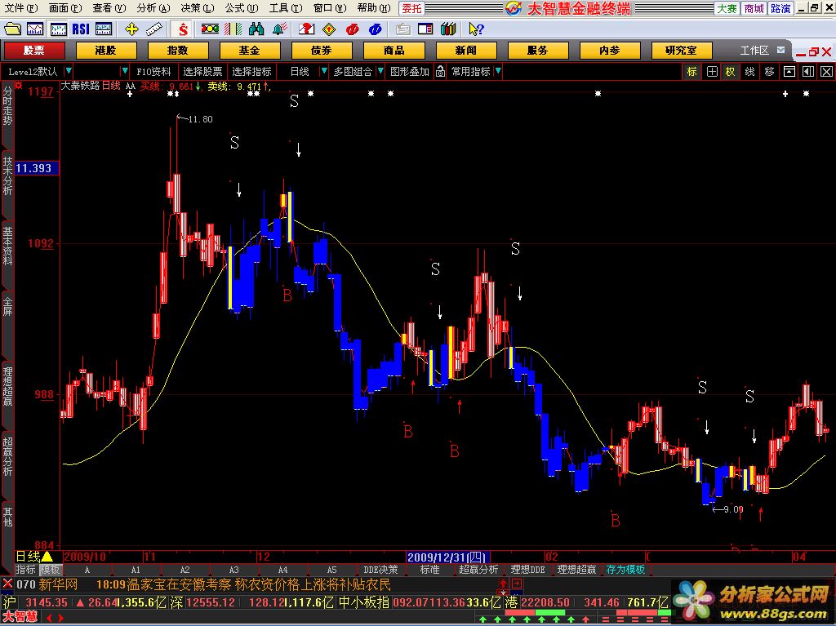Open the 工具(T) menu

(286, 8)
